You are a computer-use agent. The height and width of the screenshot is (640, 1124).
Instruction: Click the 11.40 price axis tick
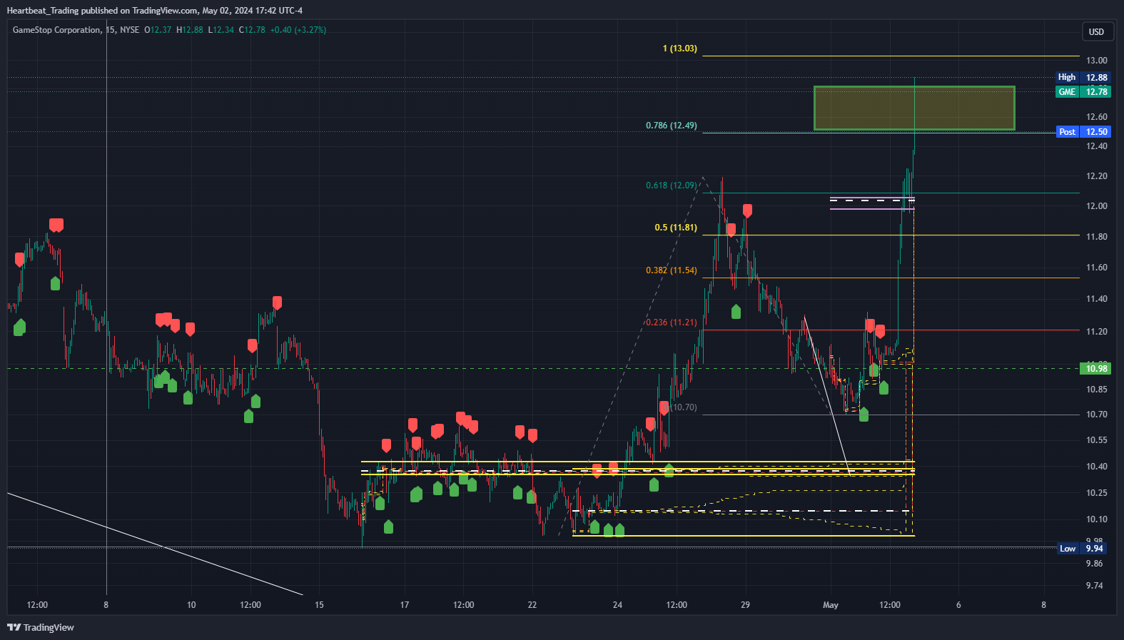1096,299
